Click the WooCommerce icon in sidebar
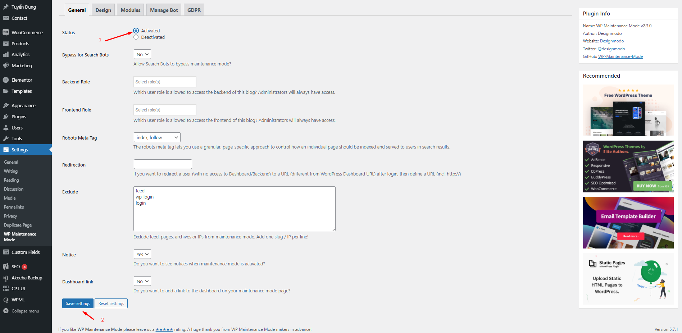 [6, 32]
